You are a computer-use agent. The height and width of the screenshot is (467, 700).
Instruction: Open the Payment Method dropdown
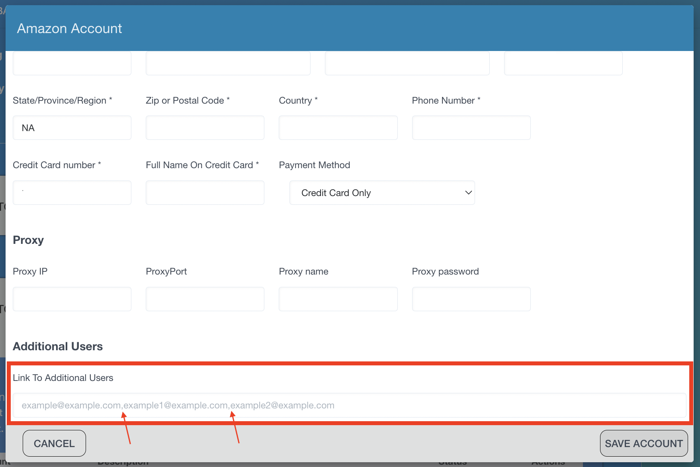pyautogui.click(x=382, y=193)
